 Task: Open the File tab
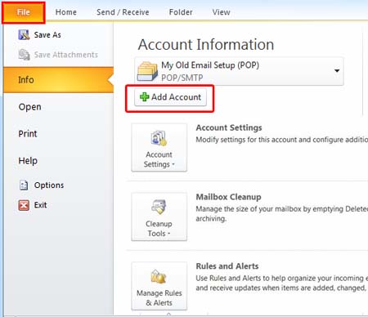(x=24, y=12)
